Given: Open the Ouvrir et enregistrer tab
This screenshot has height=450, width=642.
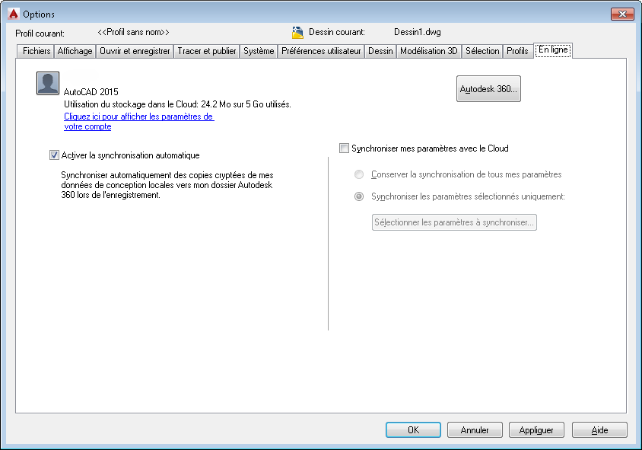Looking at the screenshot, I should (x=135, y=51).
